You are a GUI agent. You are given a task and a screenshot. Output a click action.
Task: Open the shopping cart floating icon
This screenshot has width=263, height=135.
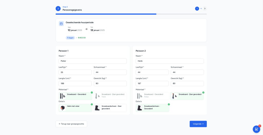tap(256, 129)
